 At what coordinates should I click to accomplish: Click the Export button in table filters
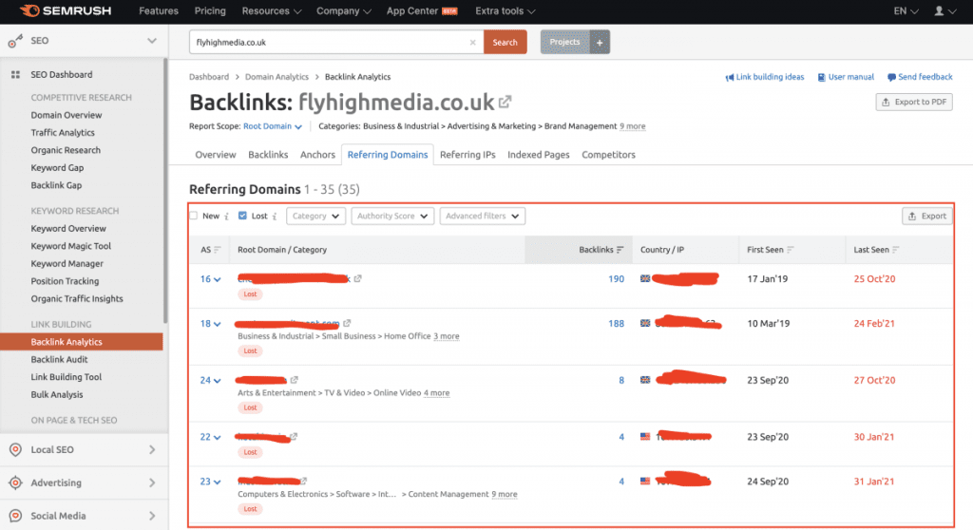(x=927, y=216)
